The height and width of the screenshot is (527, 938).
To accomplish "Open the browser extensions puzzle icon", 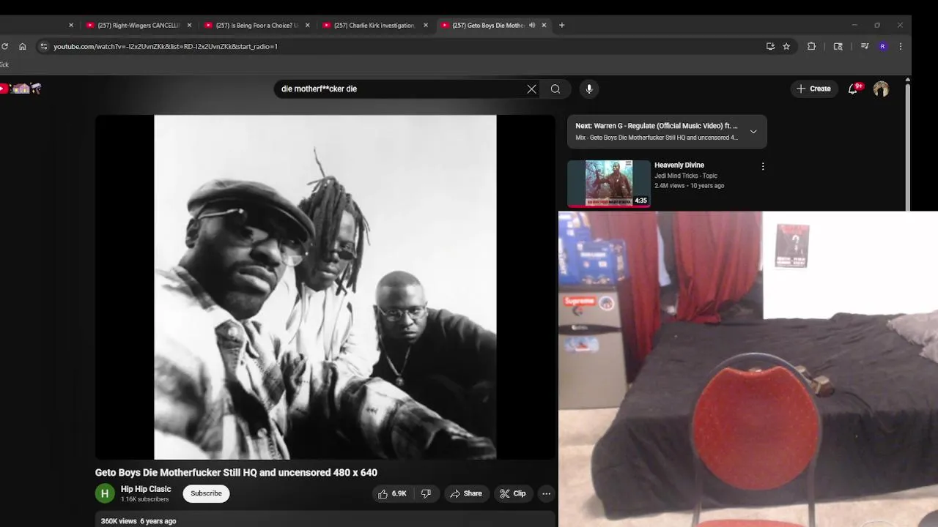I will coord(811,46).
